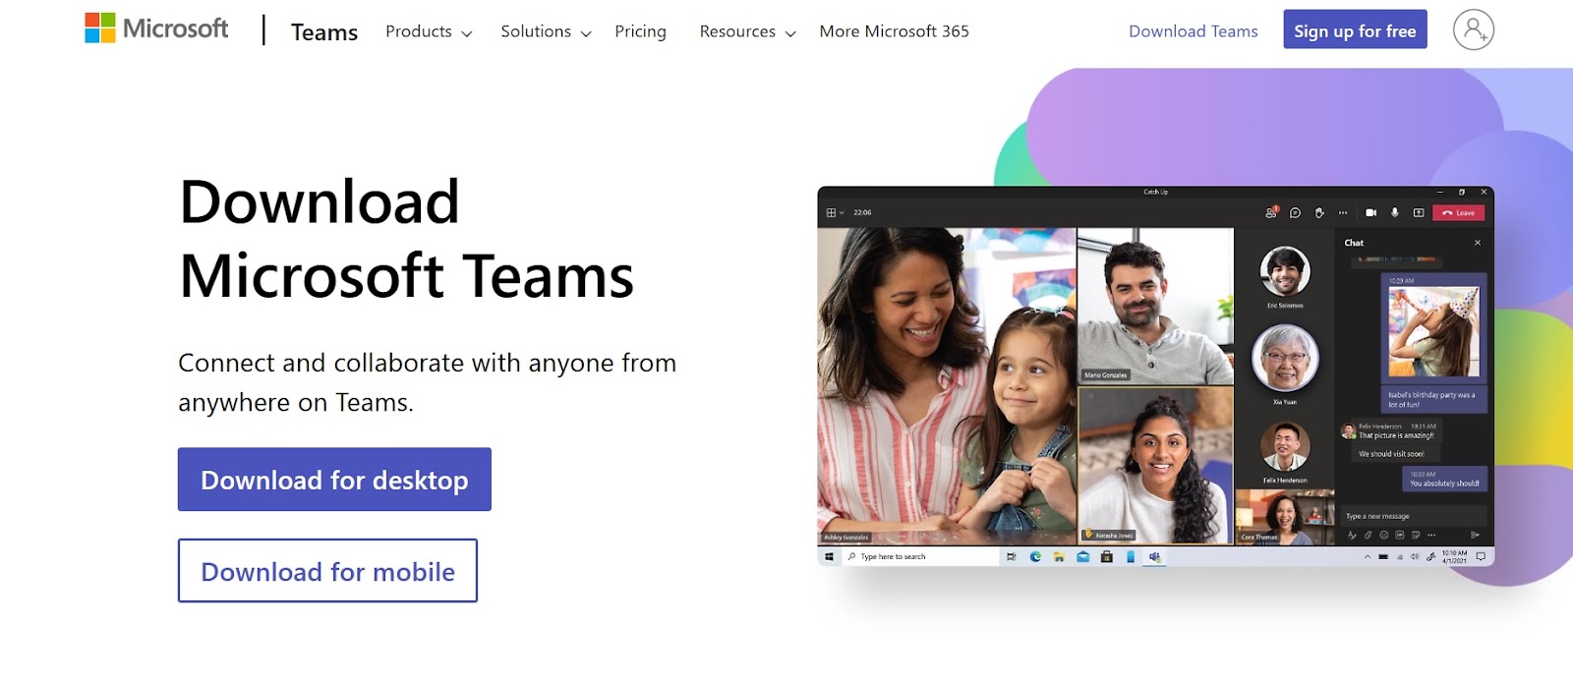Viewport: 1573px width, 682px height.
Task: Open More Microsoft 365 menu item
Action: point(894,31)
